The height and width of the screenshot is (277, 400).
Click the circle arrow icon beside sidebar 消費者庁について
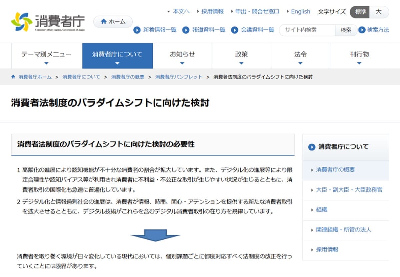pos(312,147)
